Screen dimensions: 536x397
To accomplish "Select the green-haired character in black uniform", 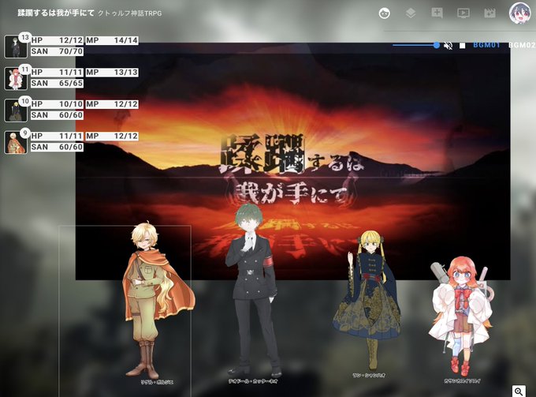I will (252, 289).
